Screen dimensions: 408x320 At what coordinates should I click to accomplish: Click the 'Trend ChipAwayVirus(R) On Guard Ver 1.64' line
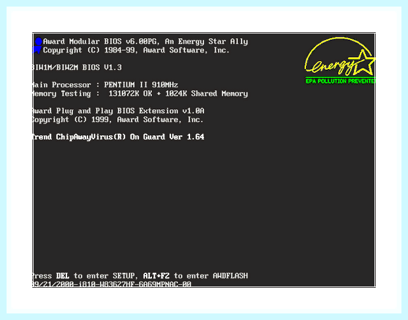coord(118,137)
